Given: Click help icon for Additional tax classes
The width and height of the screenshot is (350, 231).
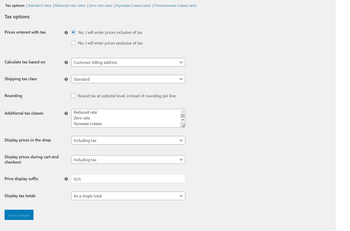Looking at the screenshot, I should [66, 113].
